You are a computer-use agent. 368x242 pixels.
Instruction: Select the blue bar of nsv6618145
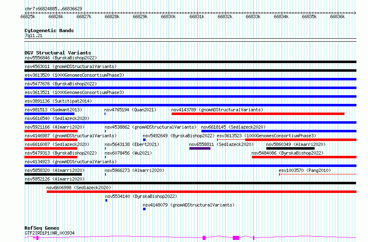coord(279,131)
